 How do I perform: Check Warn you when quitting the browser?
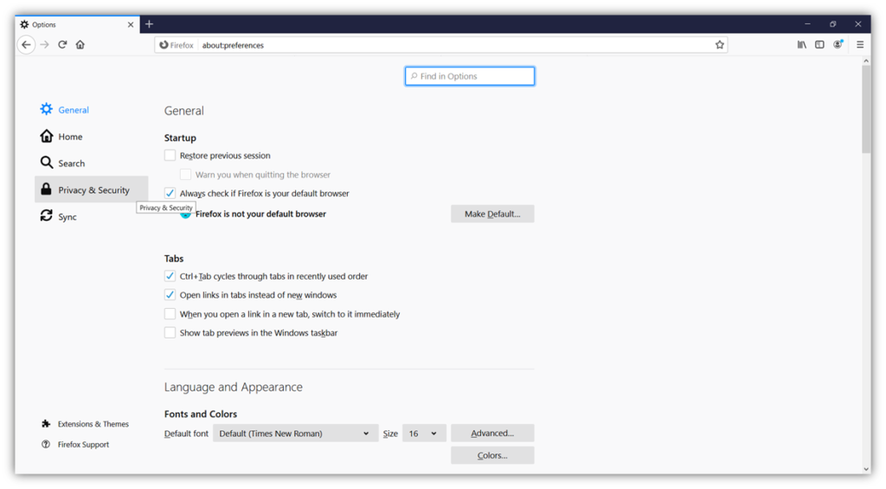point(185,174)
